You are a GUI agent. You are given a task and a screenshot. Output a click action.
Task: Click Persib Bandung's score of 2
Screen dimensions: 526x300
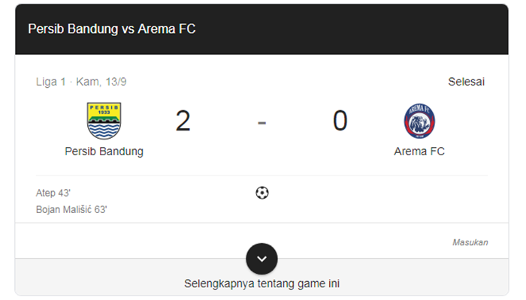click(x=183, y=121)
